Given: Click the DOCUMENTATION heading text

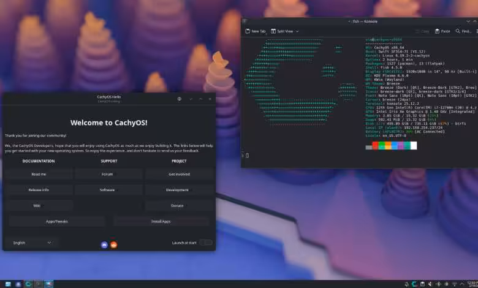Looking at the screenshot, I should coord(39,161).
